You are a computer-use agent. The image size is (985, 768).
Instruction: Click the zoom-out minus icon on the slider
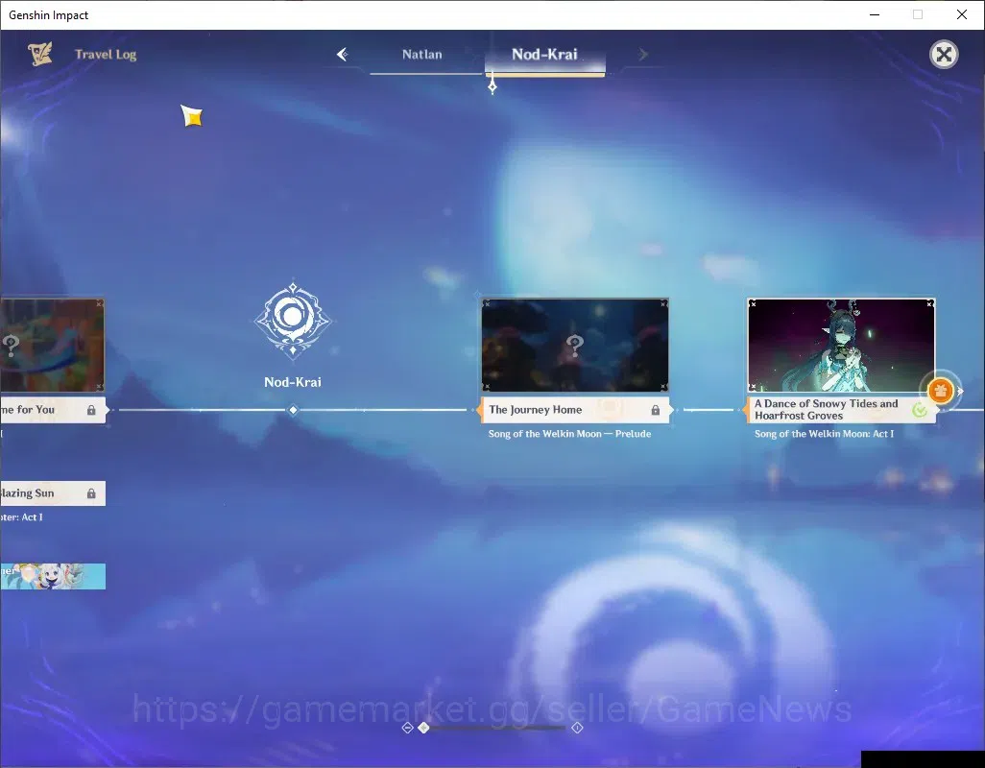(x=408, y=728)
